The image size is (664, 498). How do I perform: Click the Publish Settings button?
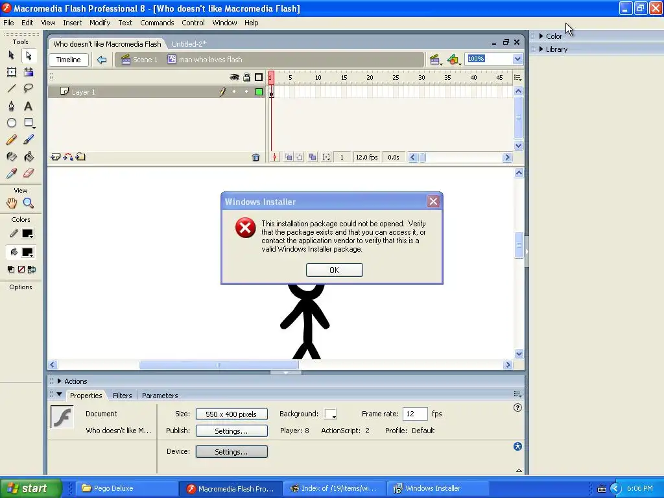(231, 431)
